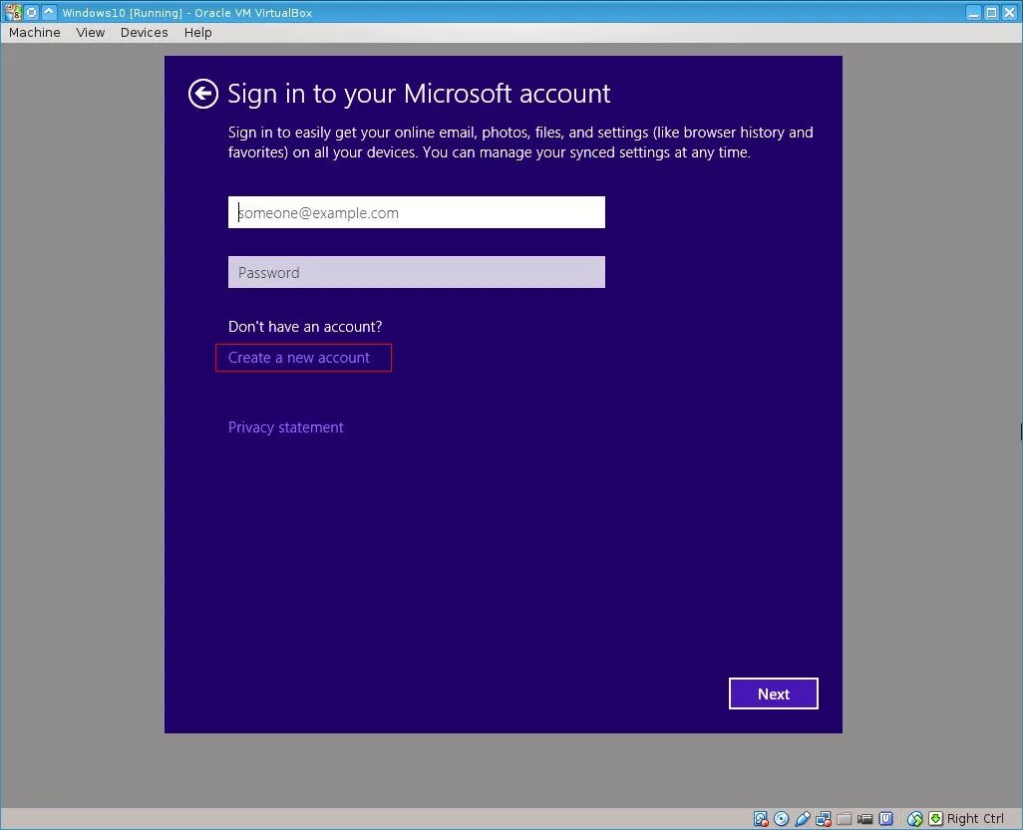Click Create a new account link
This screenshot has width=1023, height=830.
(x=299, y=358)
